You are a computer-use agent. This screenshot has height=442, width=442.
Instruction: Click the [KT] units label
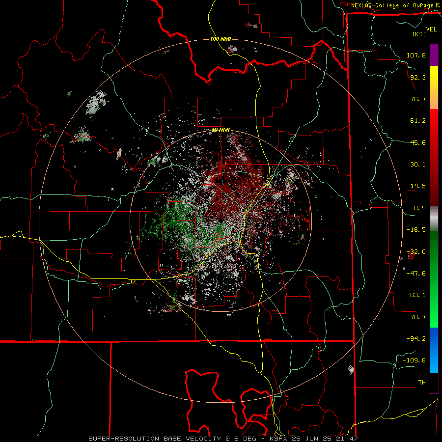coord(419,34)
